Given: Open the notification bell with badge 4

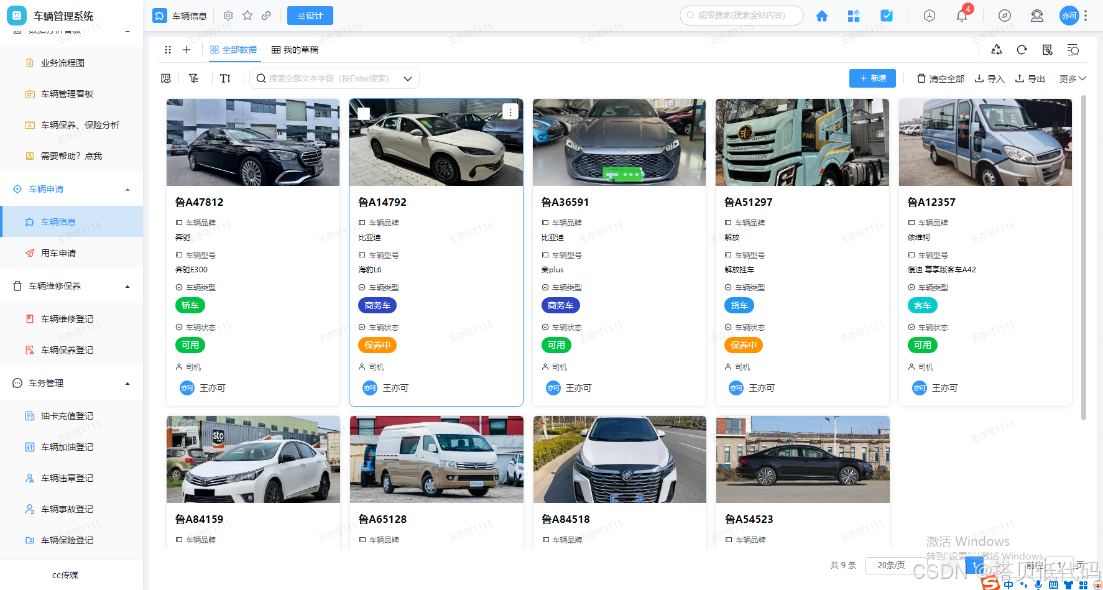Looking at the screenshot, I should coord(962,16).
